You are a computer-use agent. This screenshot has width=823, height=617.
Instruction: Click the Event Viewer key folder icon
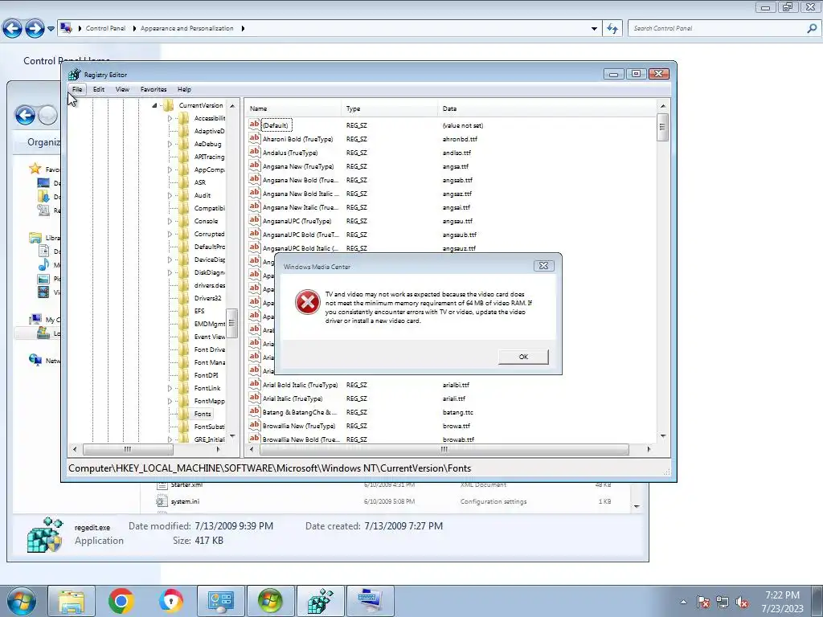click(x=184, y=337)
